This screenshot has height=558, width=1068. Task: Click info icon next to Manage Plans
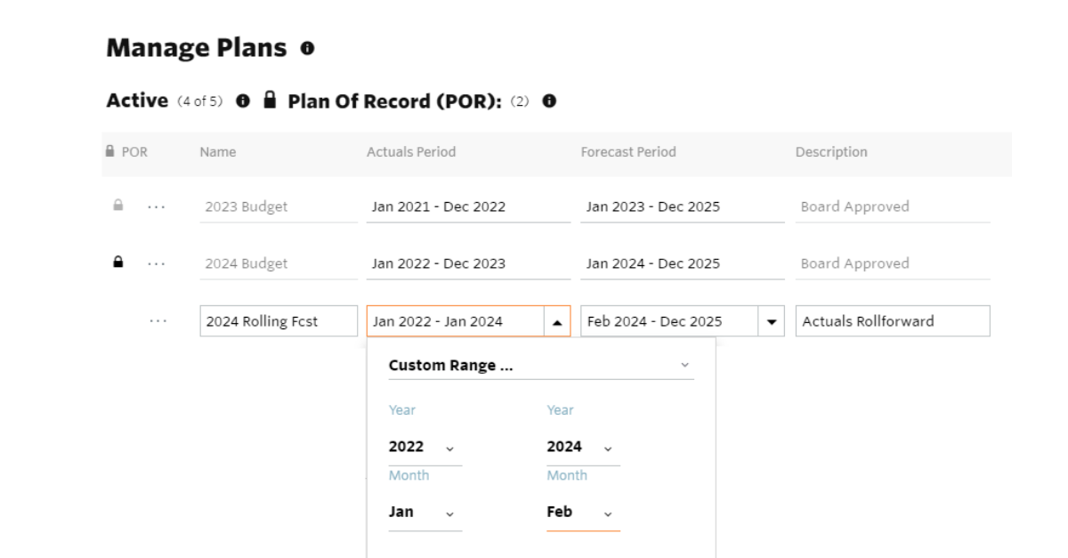coord(307,48)
